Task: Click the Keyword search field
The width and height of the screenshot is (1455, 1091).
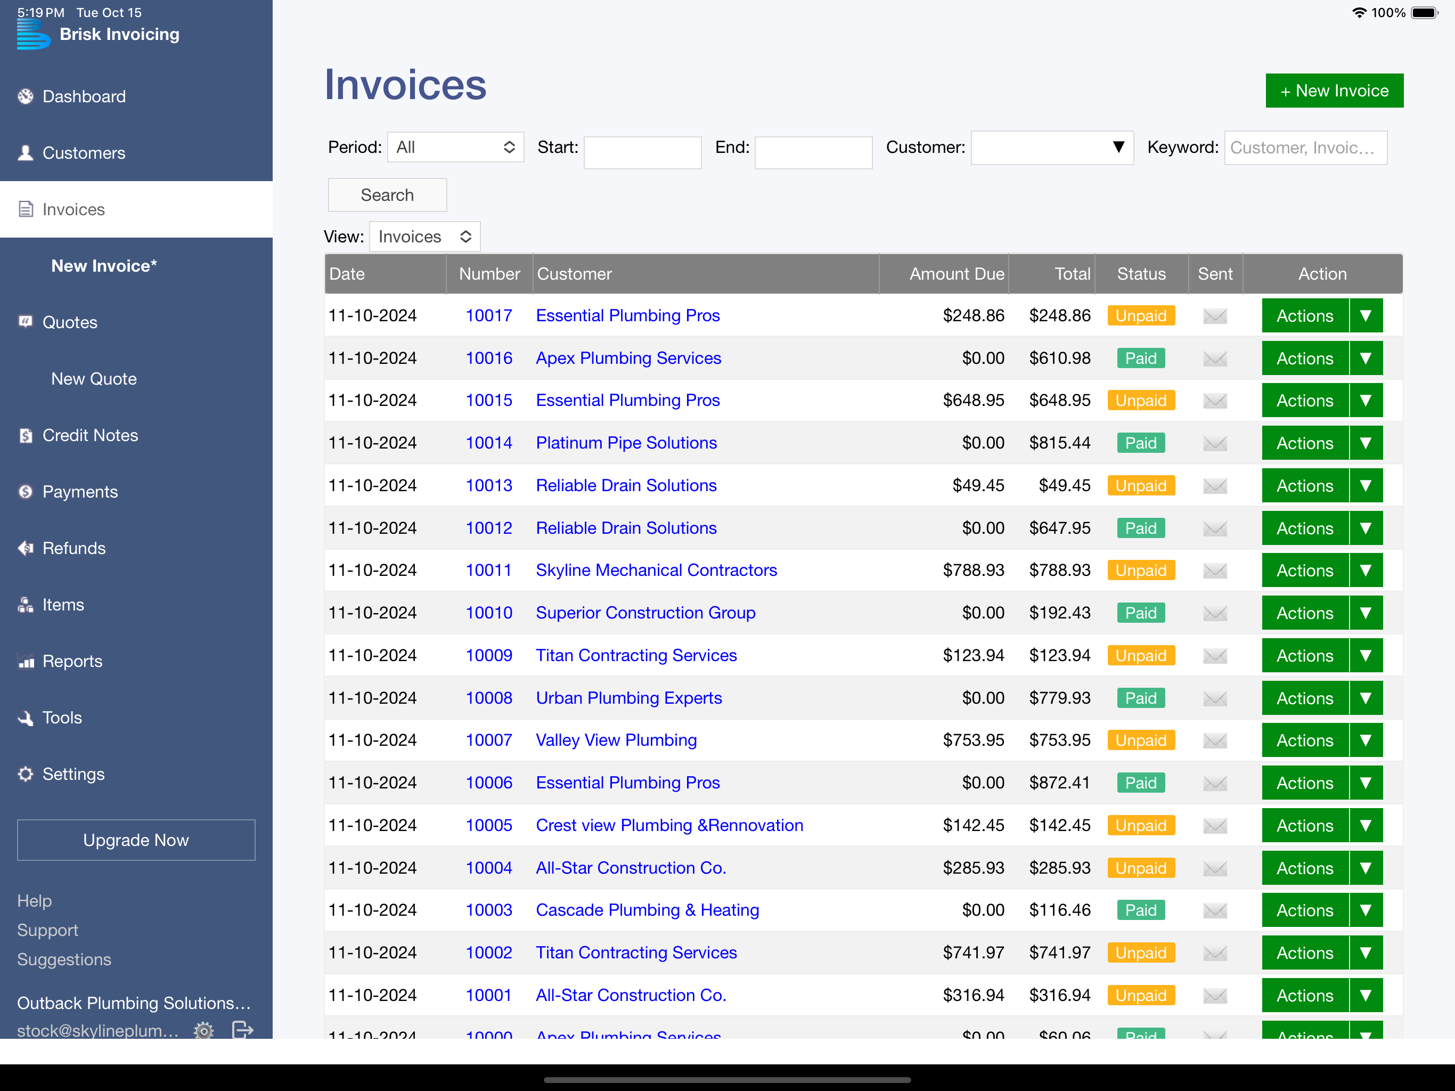Action: point(1306,148)
